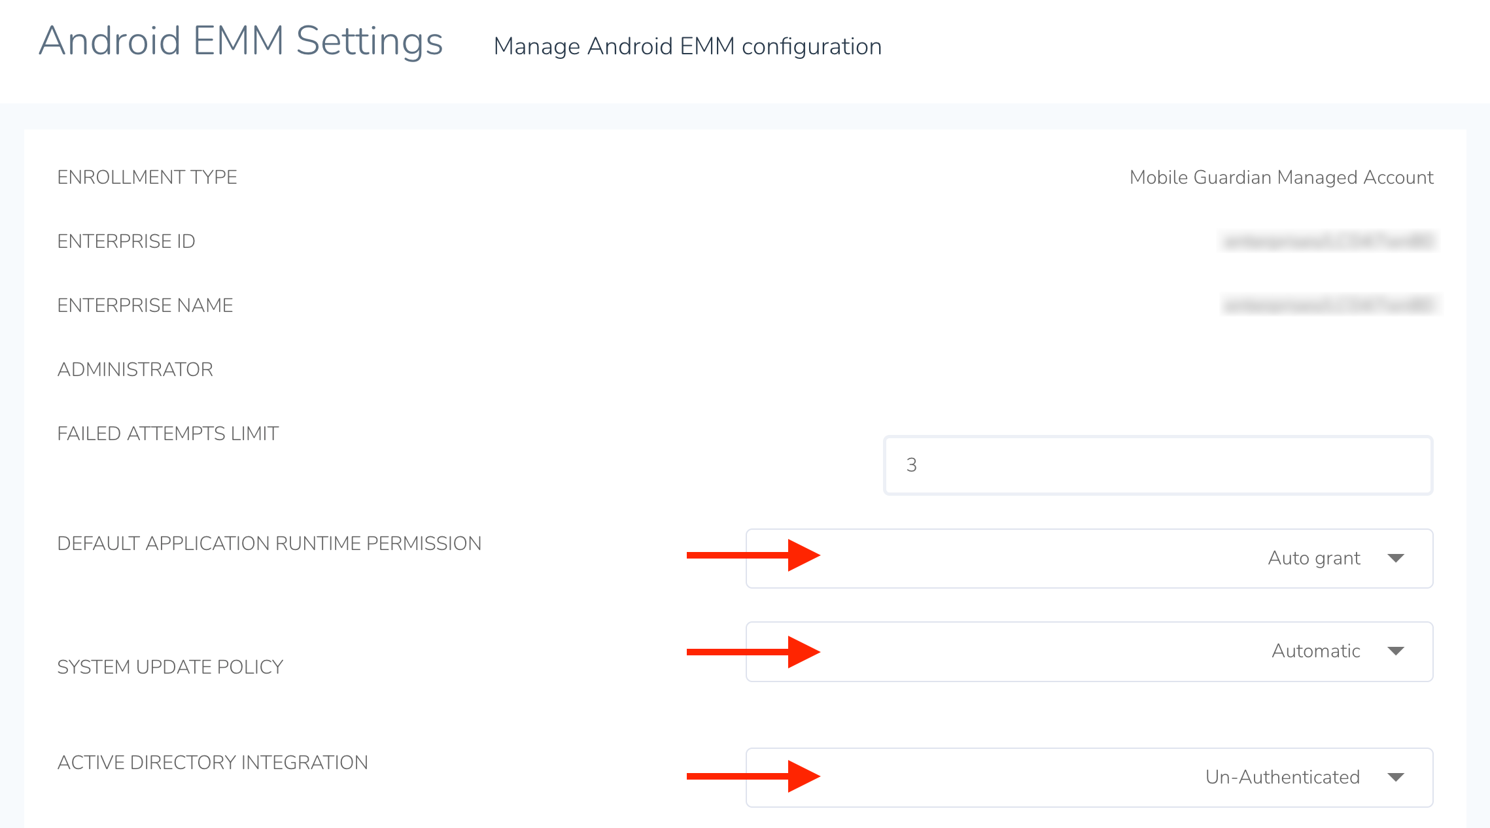1490x828 pixels.
Task: Open the Active Directory Integration dropdown
Action: tap(1088, 777)
